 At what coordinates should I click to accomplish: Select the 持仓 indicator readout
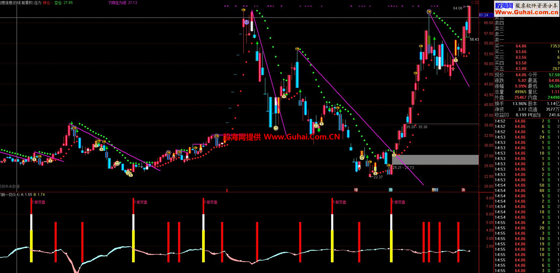click(48, 3)
